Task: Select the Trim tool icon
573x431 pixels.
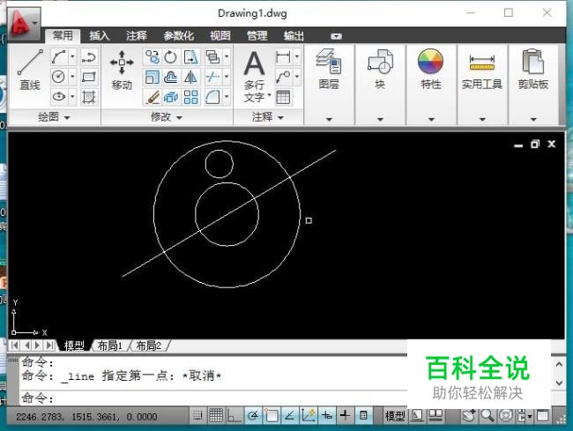Action: [212, 77]
